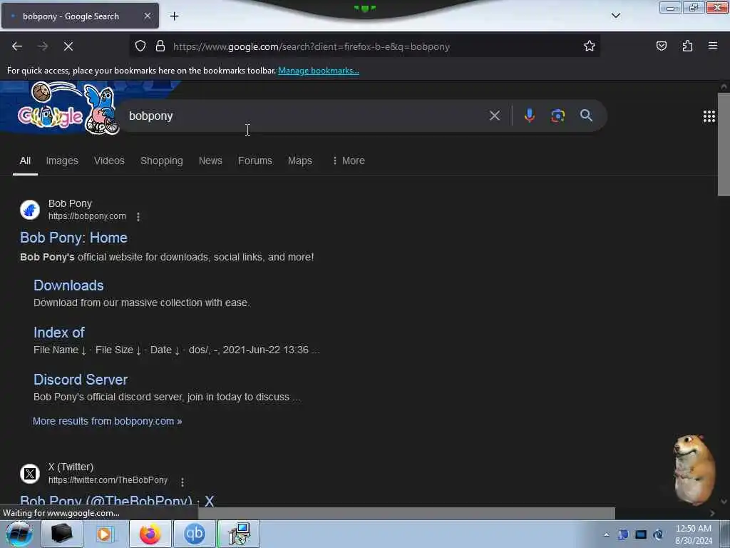Click into the bobpony search field
The image size is (730, 548).
305,116
